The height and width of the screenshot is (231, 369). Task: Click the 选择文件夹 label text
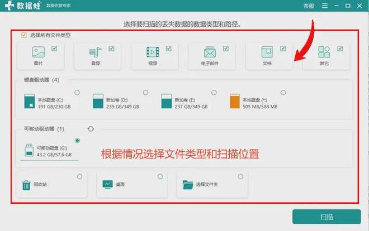point(207,185)
